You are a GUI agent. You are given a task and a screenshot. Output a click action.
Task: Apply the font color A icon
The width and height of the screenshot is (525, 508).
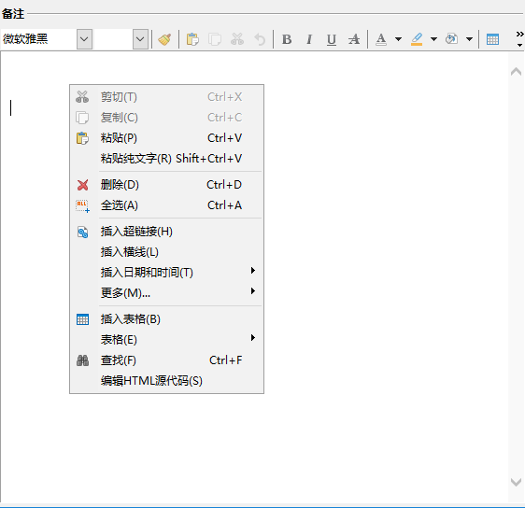point(381,39)
